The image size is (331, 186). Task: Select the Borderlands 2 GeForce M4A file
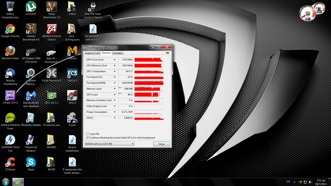[93, 32]
